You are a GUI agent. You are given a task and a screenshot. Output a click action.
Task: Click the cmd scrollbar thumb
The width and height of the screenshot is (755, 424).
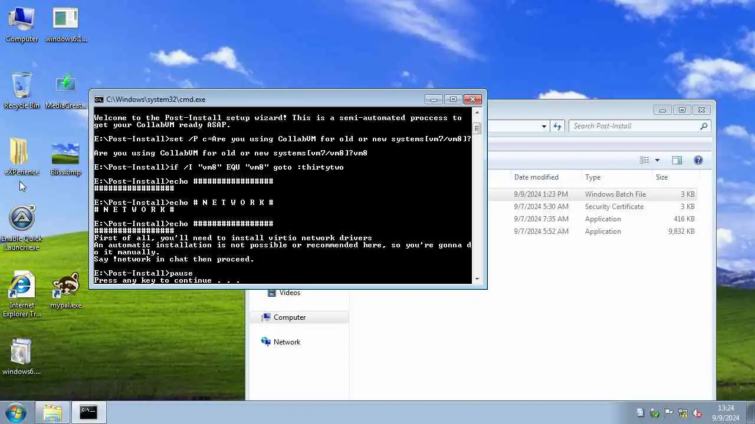coord(477,128)
